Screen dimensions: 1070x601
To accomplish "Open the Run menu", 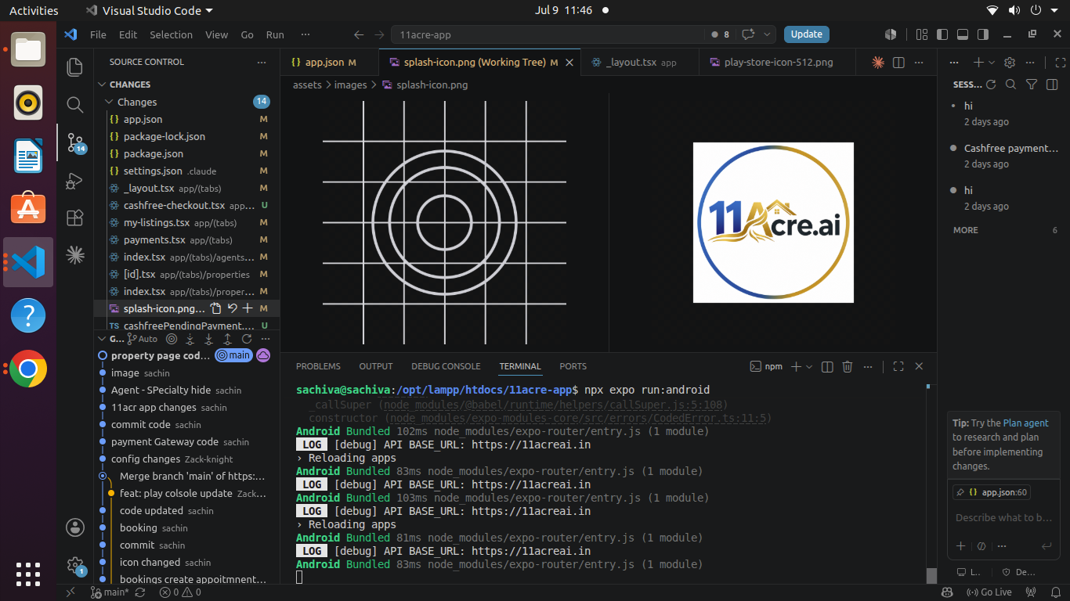I will point(275,34).
